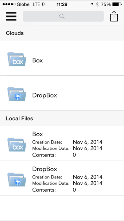Open the DropBox folder icon under Clouds
This screenshot has height=221, width=124.
[17, 94]
